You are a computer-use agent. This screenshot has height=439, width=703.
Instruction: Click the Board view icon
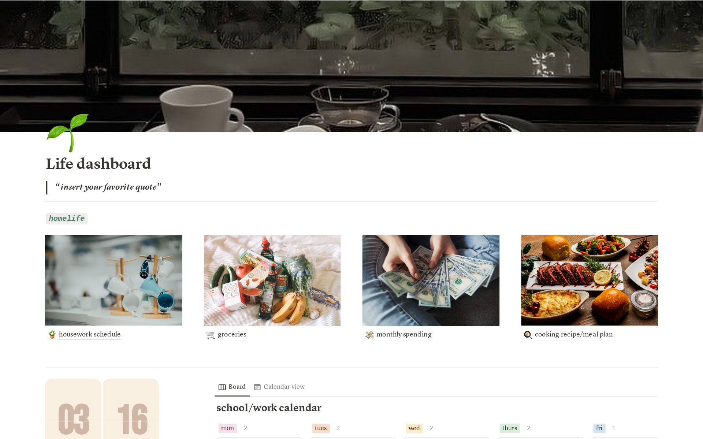pos(222,387)
